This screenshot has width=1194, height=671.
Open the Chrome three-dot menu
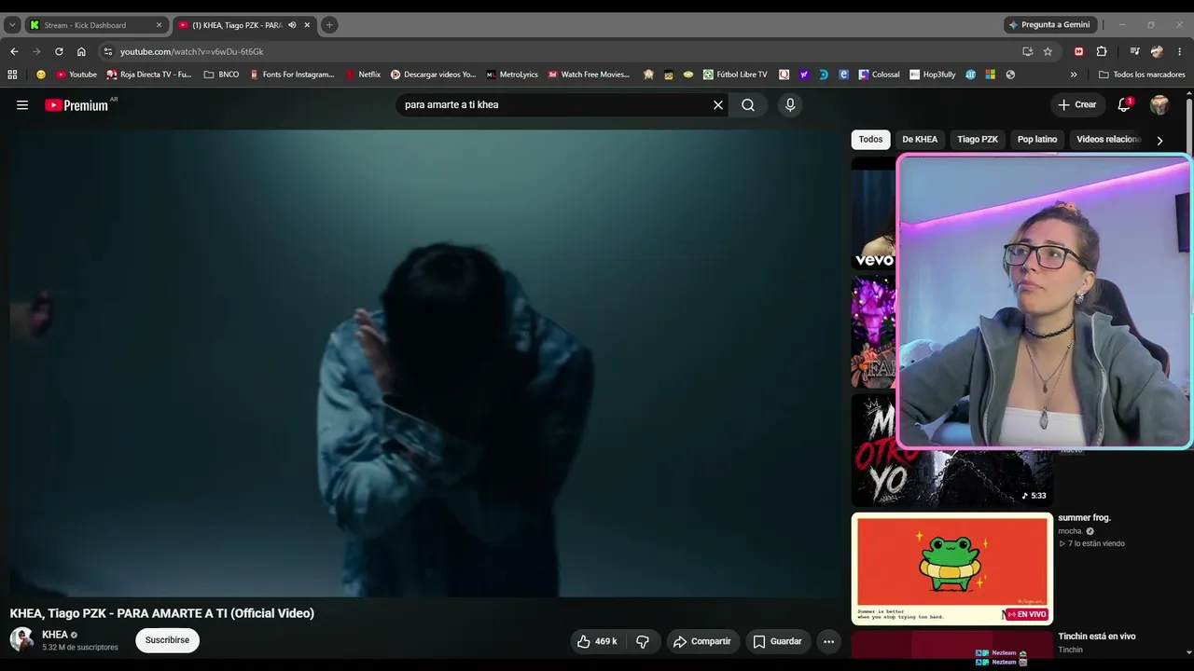tap(1180, 51)
